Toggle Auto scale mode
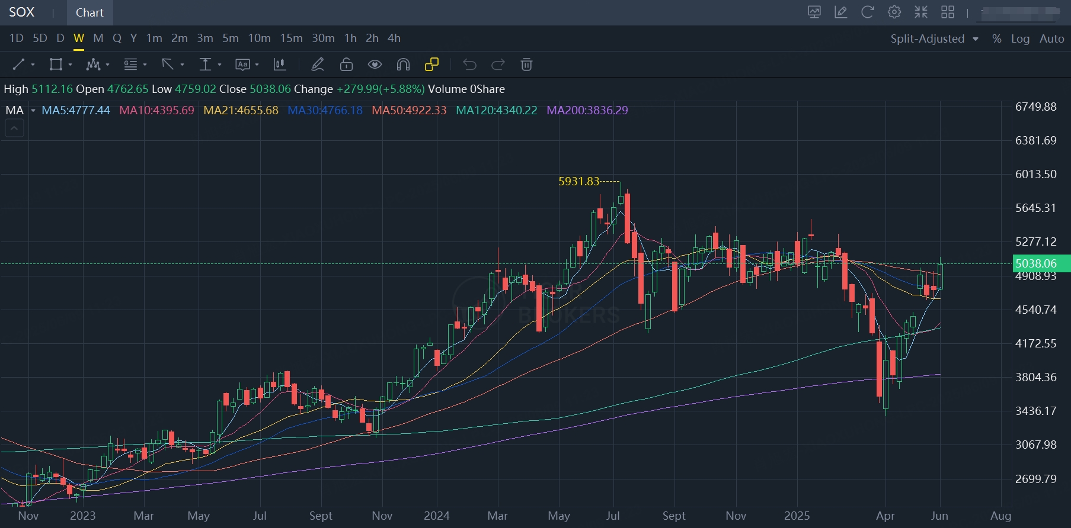 [x=1052, y=39]
